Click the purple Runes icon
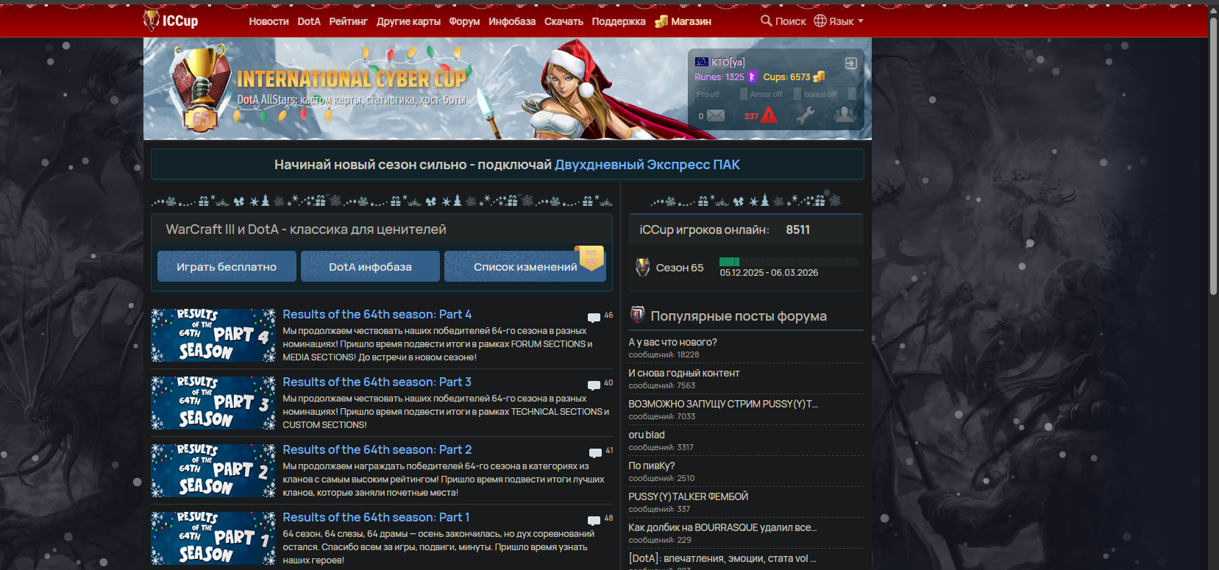Screen dimensions: 1219x570 [x=752, y=76]
